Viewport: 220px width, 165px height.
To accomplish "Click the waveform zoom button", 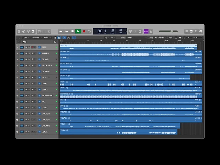I will pos(170,37).
